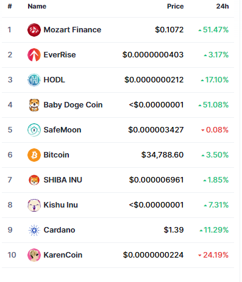Click the Mozart Finance coin logo
The height and width of the screenshot is (282, 242).
[34, 30]
